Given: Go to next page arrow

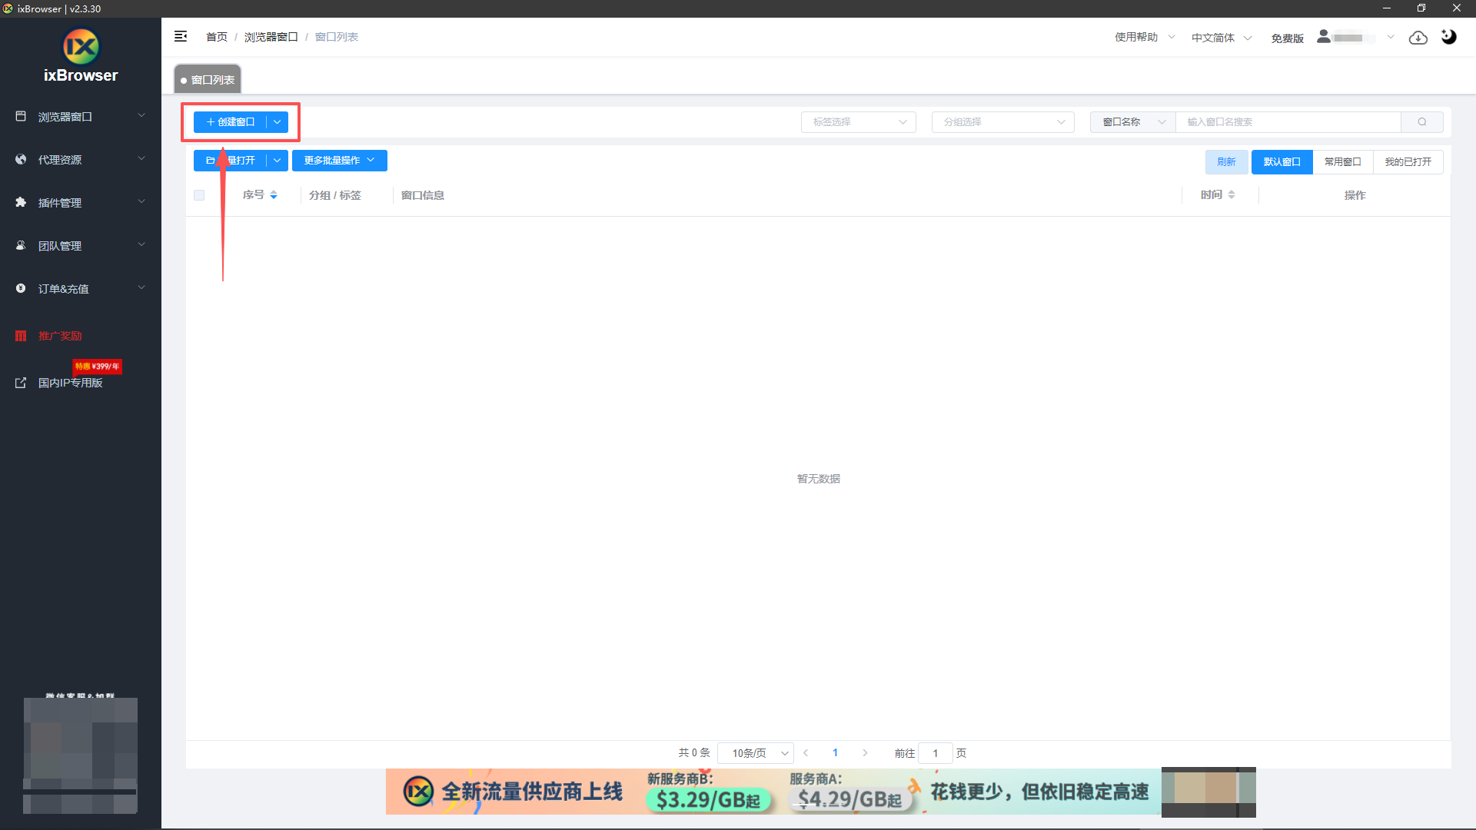Looking at the screenshot, I should coord(865,753).
